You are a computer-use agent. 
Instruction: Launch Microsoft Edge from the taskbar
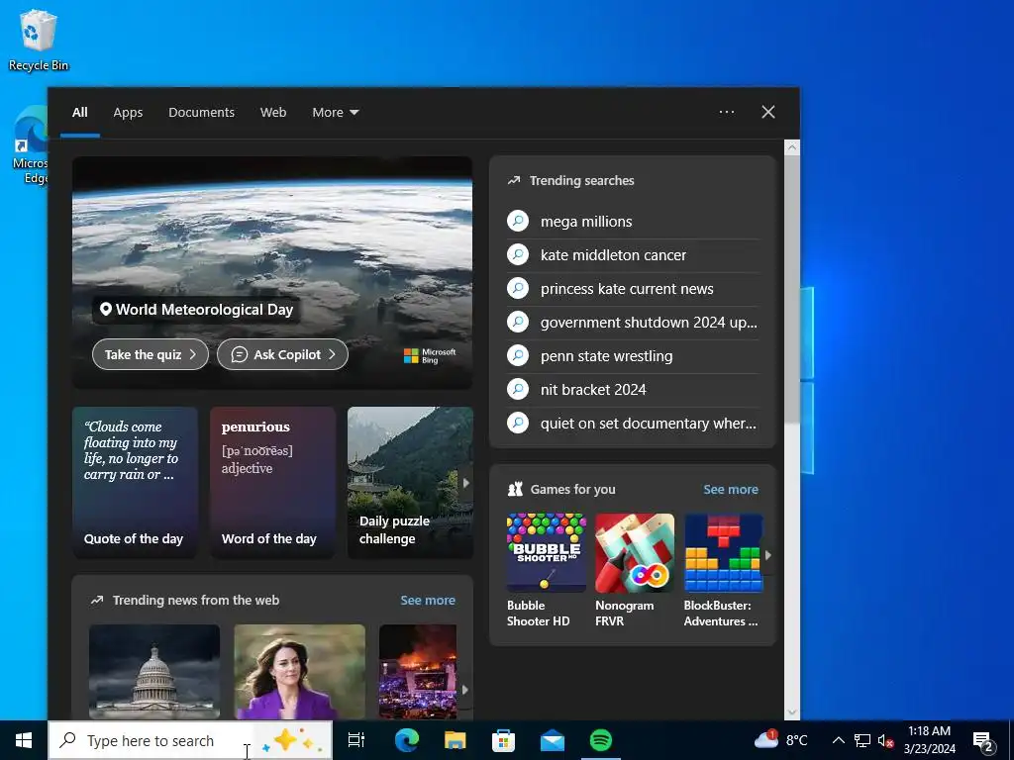pyautogui.click(x=407, y=740)
